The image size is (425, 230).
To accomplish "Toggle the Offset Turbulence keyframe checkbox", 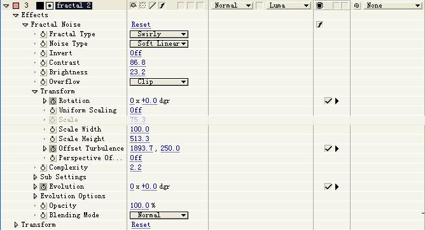I will point(328,149).
